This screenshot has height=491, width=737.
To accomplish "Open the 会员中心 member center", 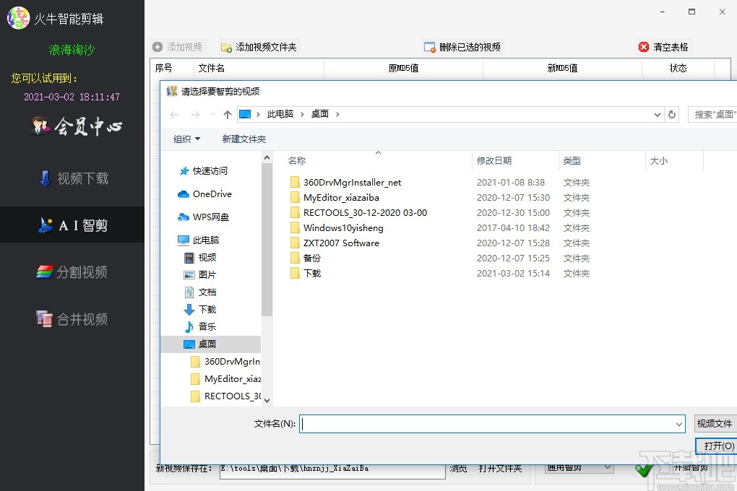I will 72,126.
